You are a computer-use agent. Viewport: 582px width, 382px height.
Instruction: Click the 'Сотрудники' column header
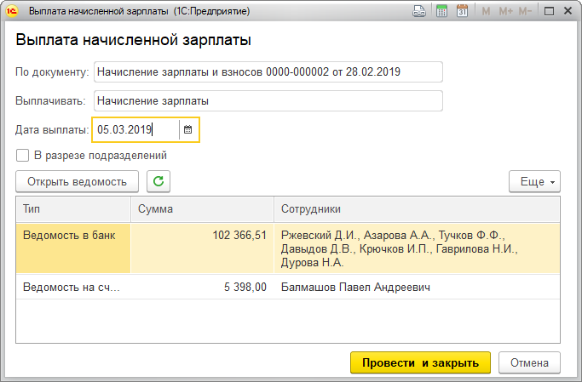[x=416, y=208]
